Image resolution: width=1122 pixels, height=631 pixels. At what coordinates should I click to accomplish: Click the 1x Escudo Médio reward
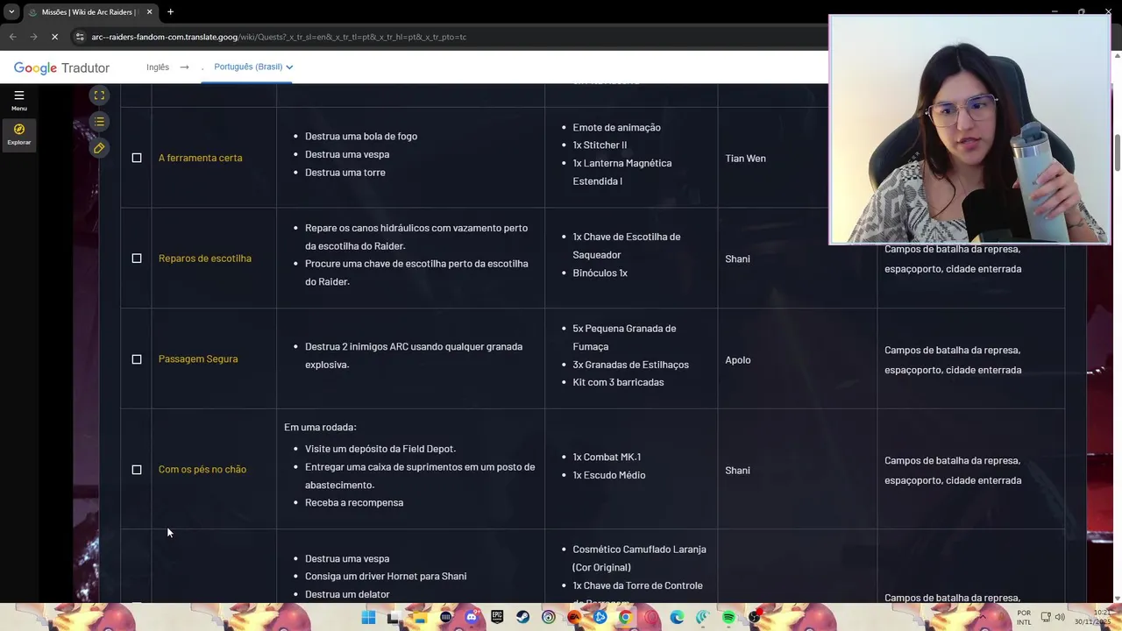click(608, 475)
